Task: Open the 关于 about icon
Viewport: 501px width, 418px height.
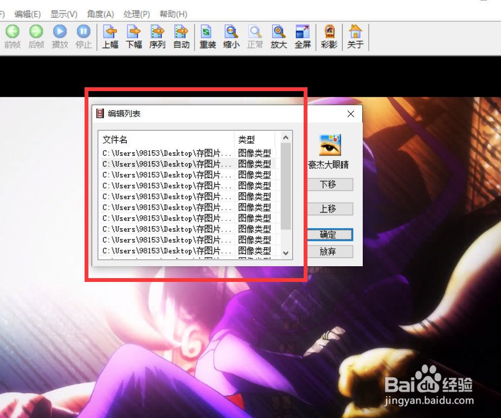Action: click(355, 37)
